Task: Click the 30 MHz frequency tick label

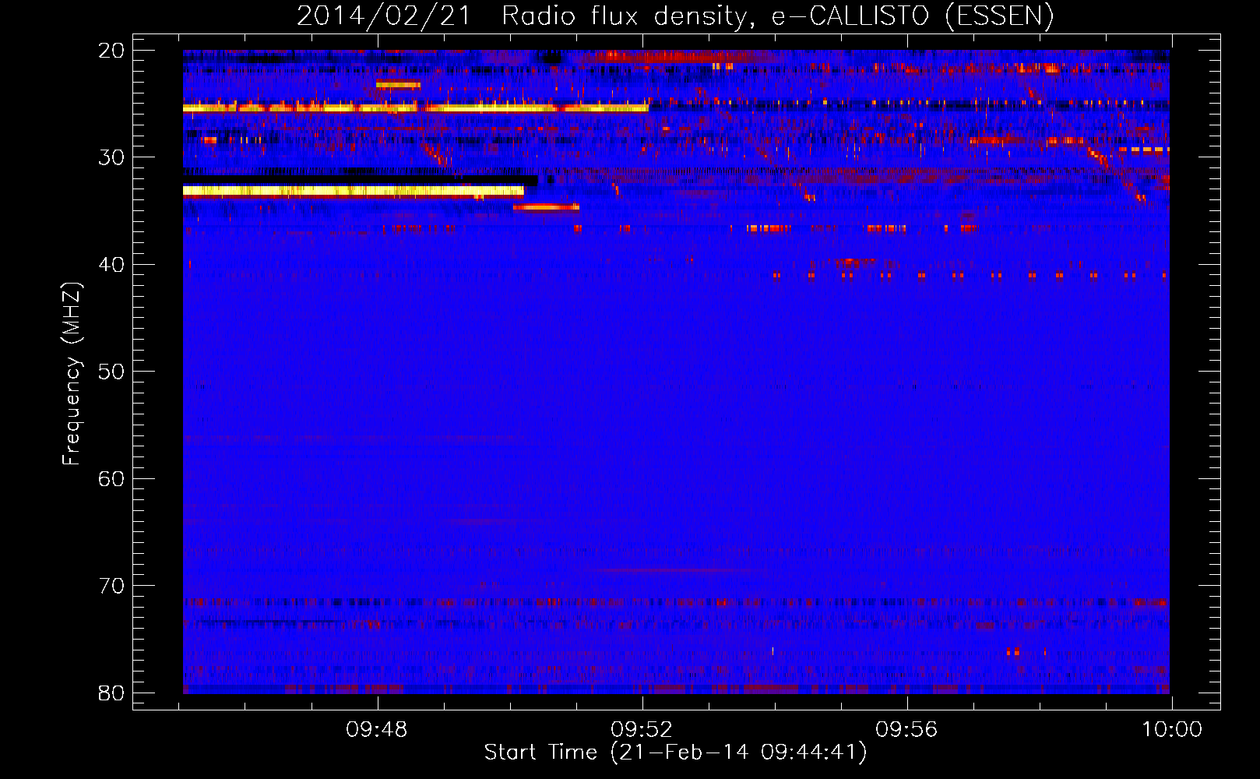Action: pyautogui.click(x=111, y=157)
